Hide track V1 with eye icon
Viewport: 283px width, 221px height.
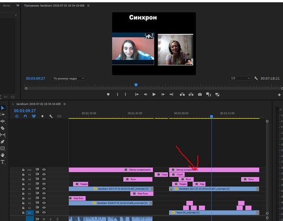tap(44, 212)
